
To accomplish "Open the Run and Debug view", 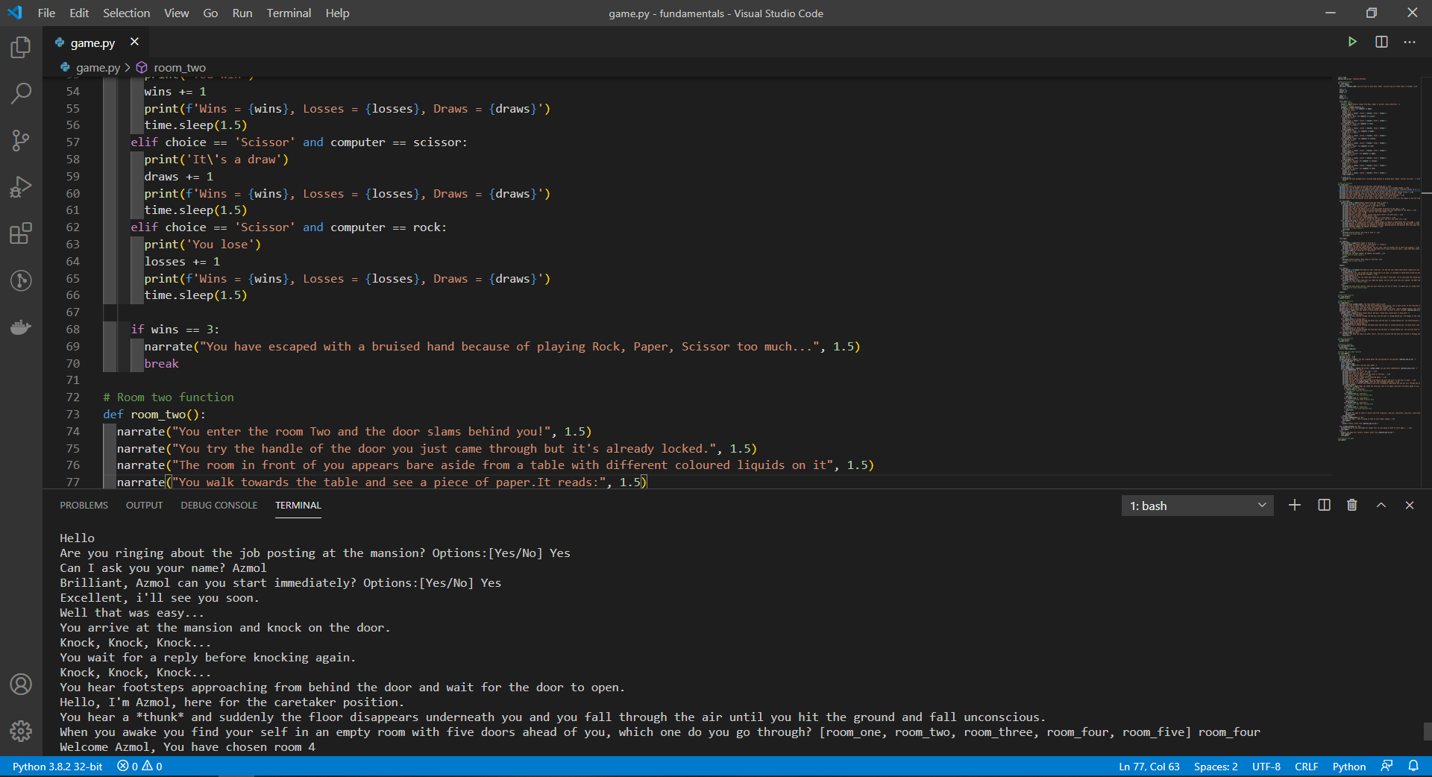I will (20, 186).
